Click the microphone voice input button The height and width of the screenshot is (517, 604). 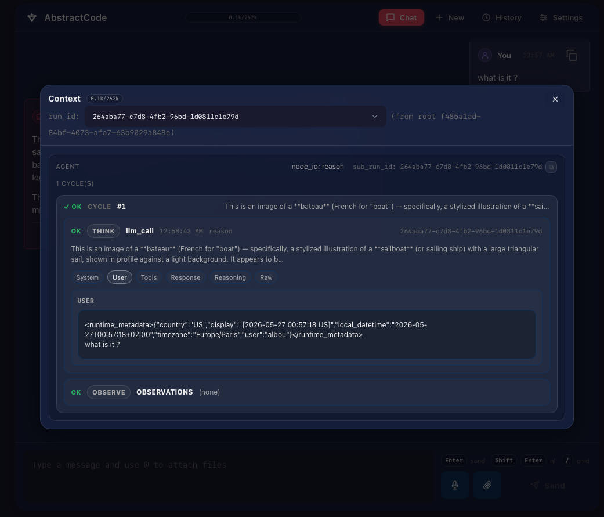(455, 485)
